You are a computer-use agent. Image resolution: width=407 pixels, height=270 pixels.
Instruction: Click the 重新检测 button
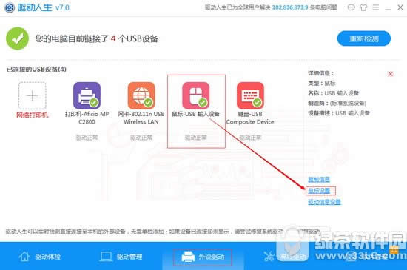coord(363,38)
